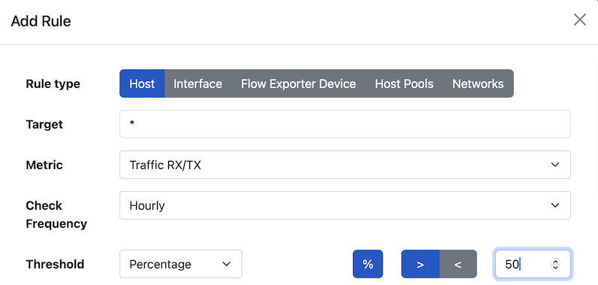Decrease threshold value with down arrow
Image resolution: width=598 pixels, height=285 pixels.
point(555,267)
